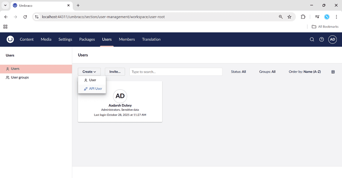The width and height of the screenshot is (342, 178).
Task: Open the Groups: All filter
Action: [x=267, y=72]
